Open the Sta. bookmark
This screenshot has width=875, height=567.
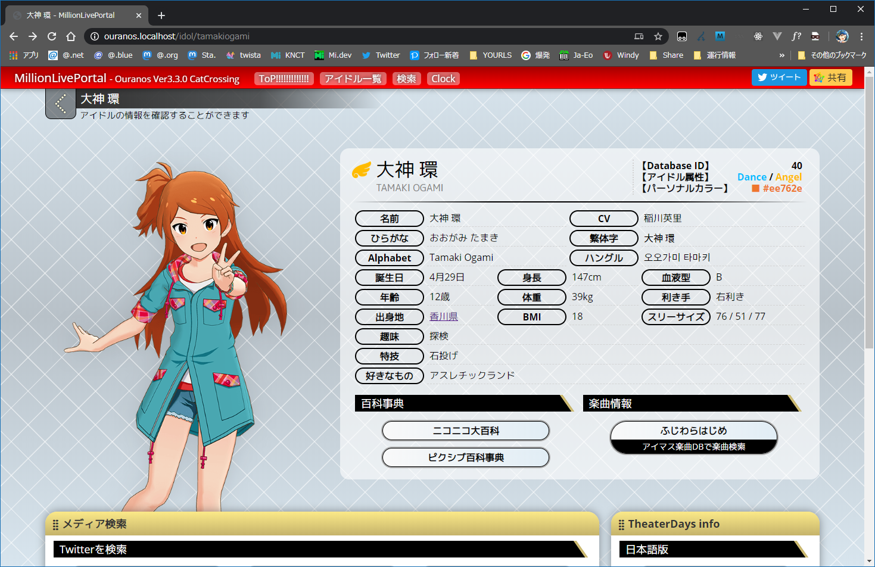(202, 55)
